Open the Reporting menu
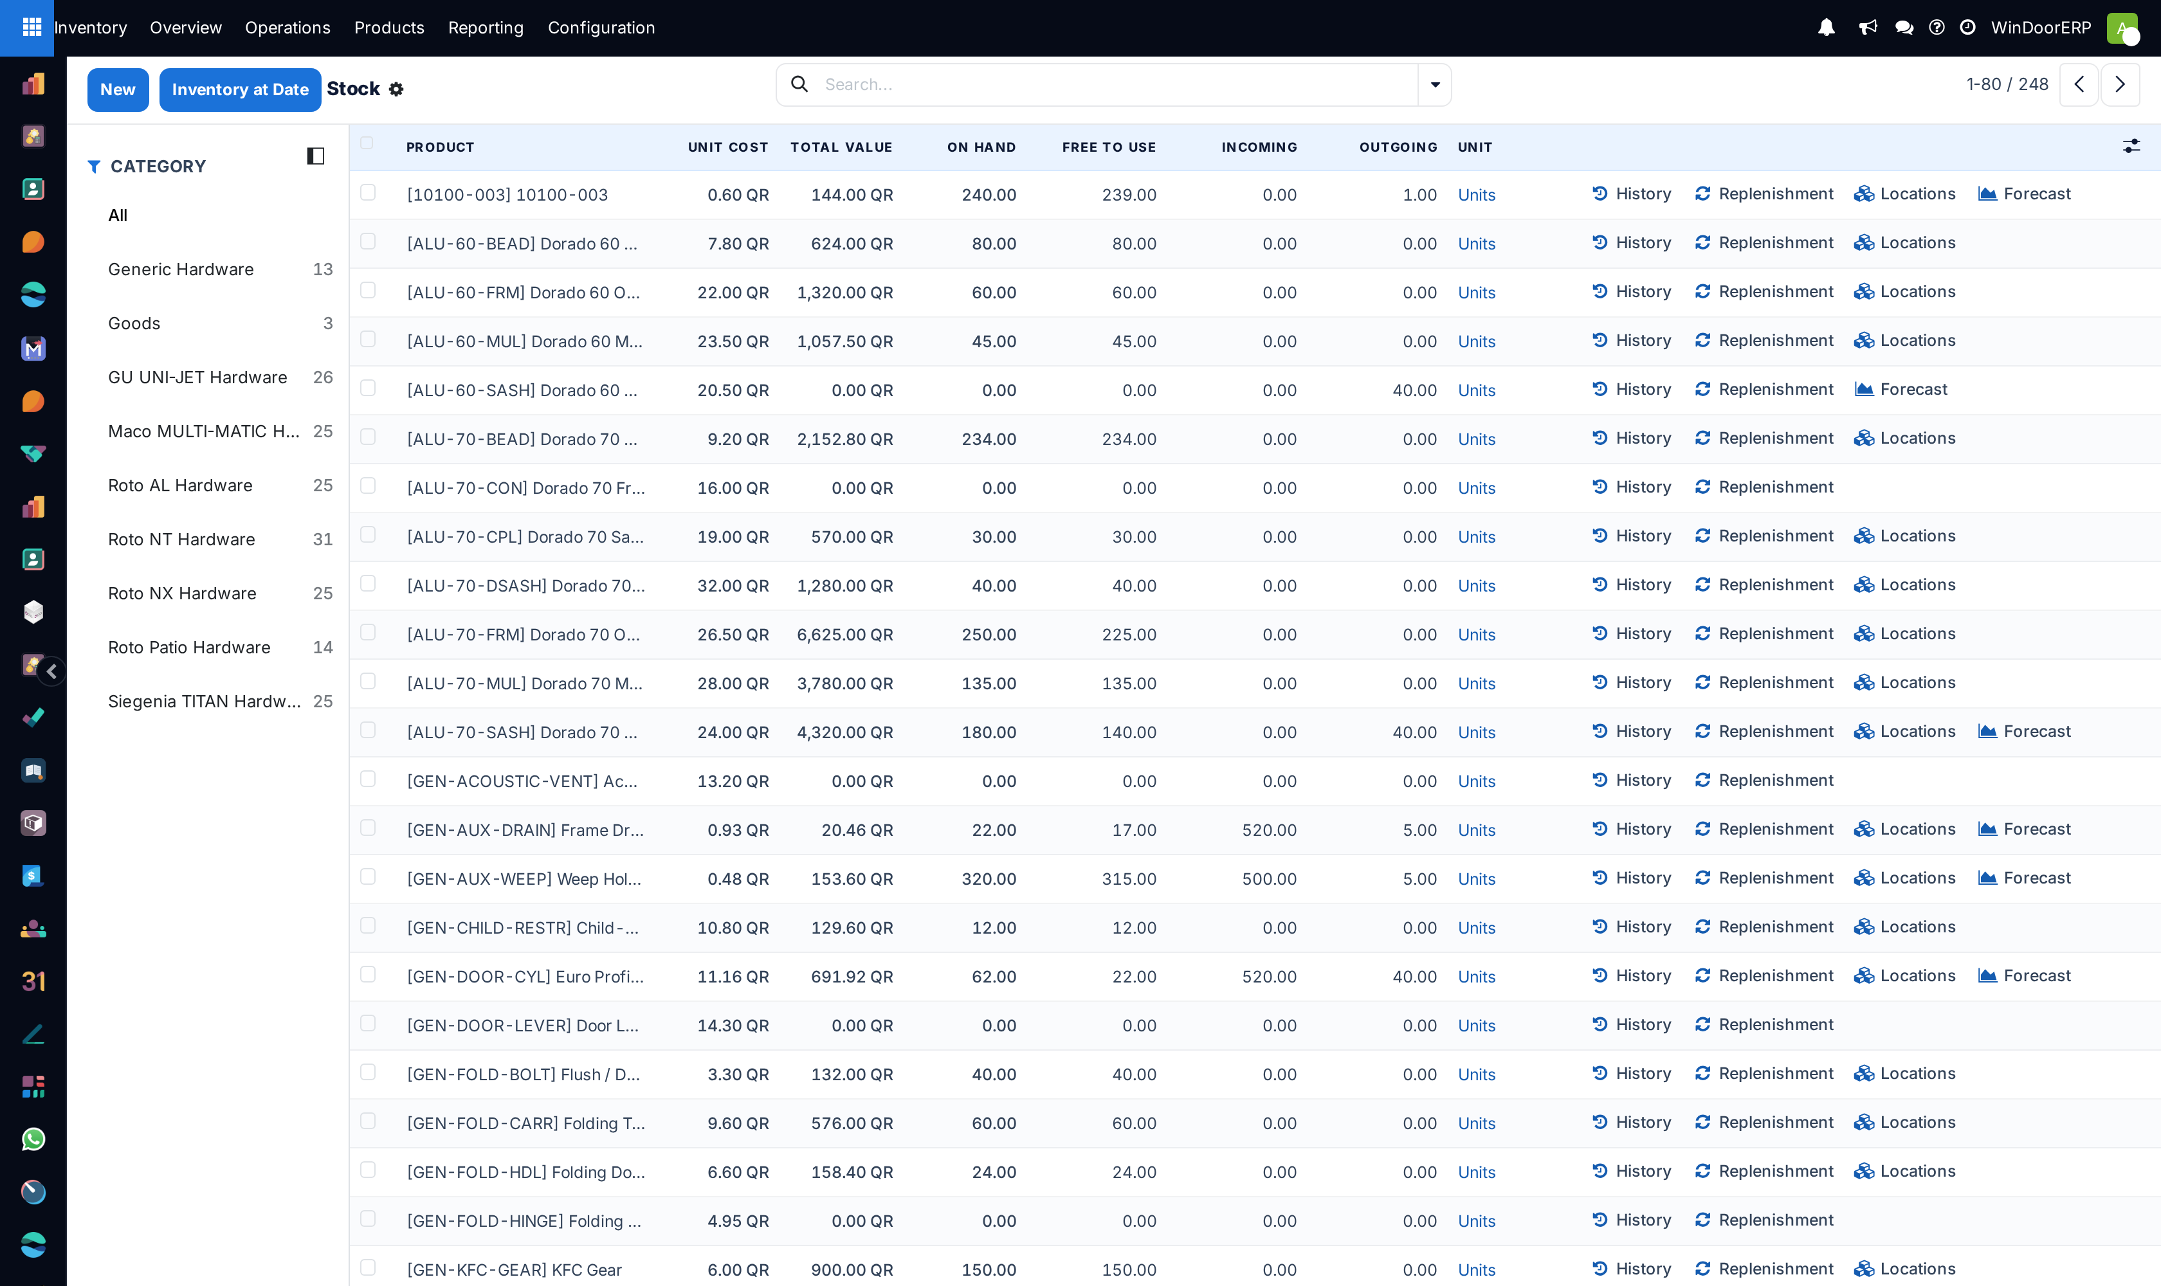 pos(486,28)
